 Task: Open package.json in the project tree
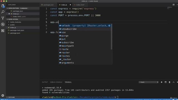tap(23, 33)
